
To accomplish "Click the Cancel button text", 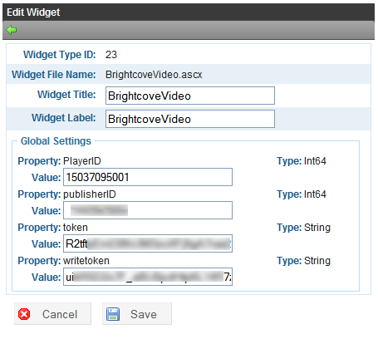I will tap(60, 314).
